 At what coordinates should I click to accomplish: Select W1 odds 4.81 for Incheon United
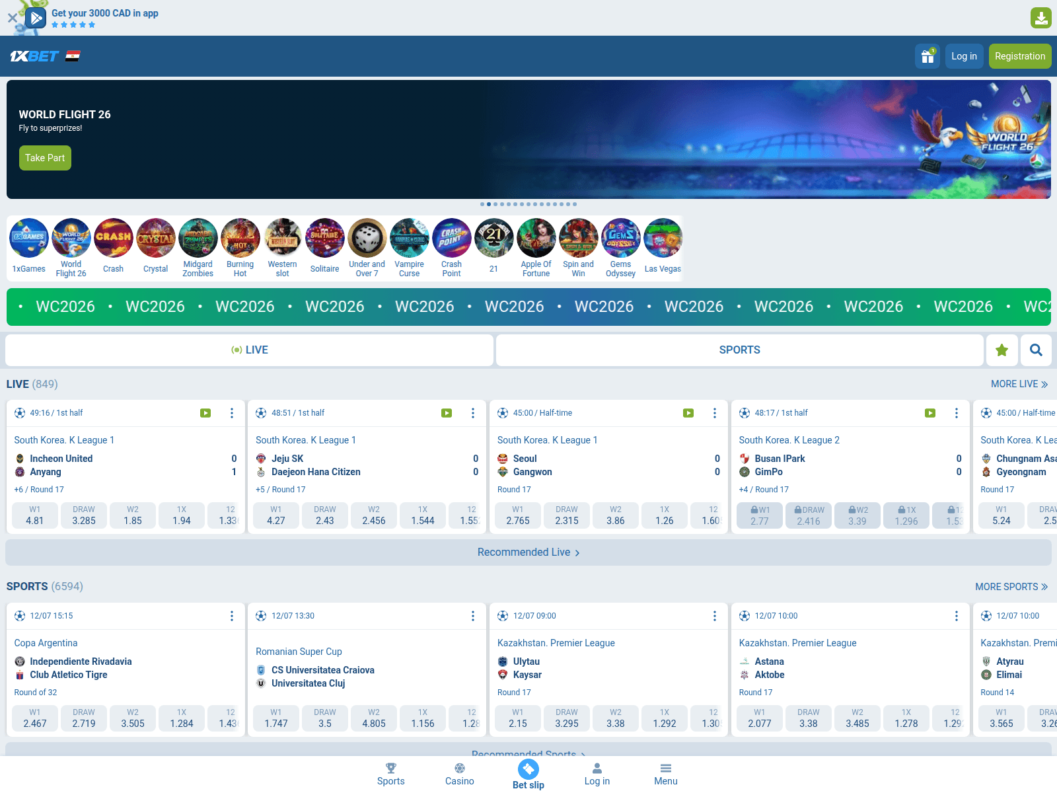click(34, 515)
